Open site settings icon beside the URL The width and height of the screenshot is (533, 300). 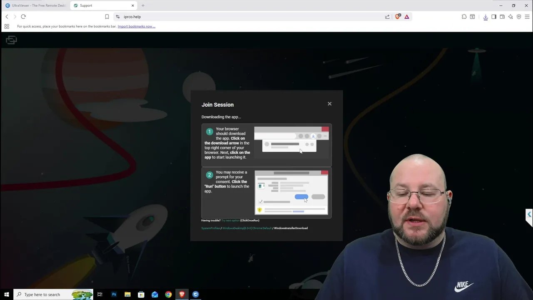click(x=118, y=17)
